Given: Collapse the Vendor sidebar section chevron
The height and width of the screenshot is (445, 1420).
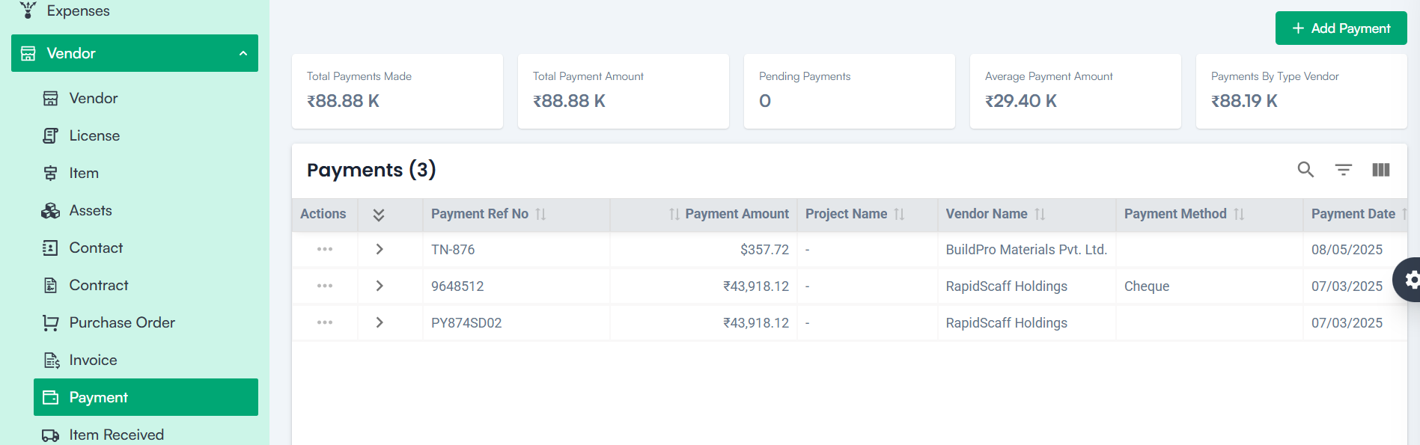Looking at the screenshot, I should 243,53.
